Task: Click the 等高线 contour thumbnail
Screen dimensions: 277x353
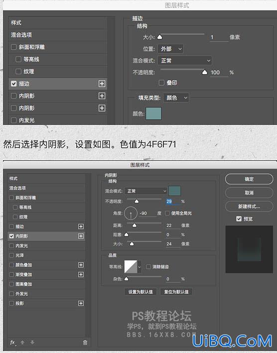Action: 131,267
